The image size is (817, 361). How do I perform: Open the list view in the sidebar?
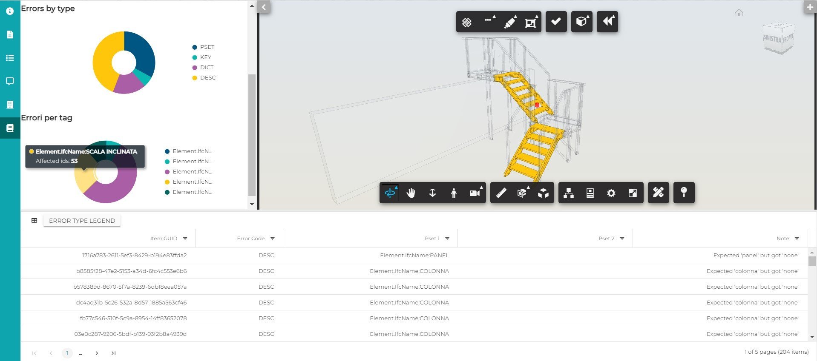(x=10, y=58)
